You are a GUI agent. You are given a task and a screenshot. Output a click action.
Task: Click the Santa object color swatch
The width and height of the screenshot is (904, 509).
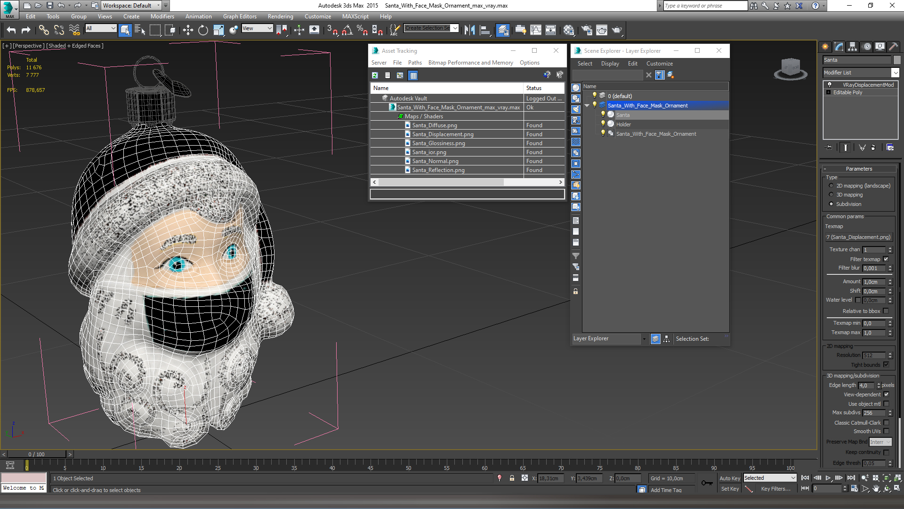coord(897,60)
